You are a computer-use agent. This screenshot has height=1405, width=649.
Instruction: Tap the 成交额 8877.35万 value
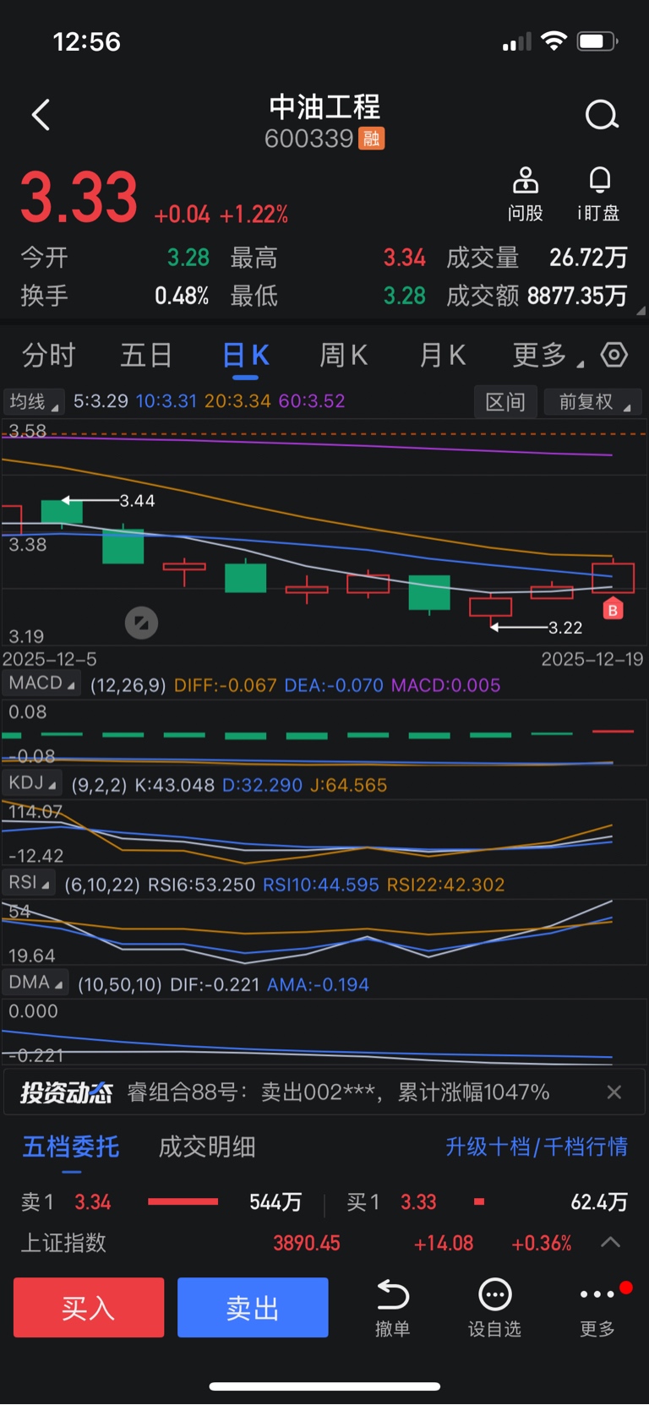577,296
